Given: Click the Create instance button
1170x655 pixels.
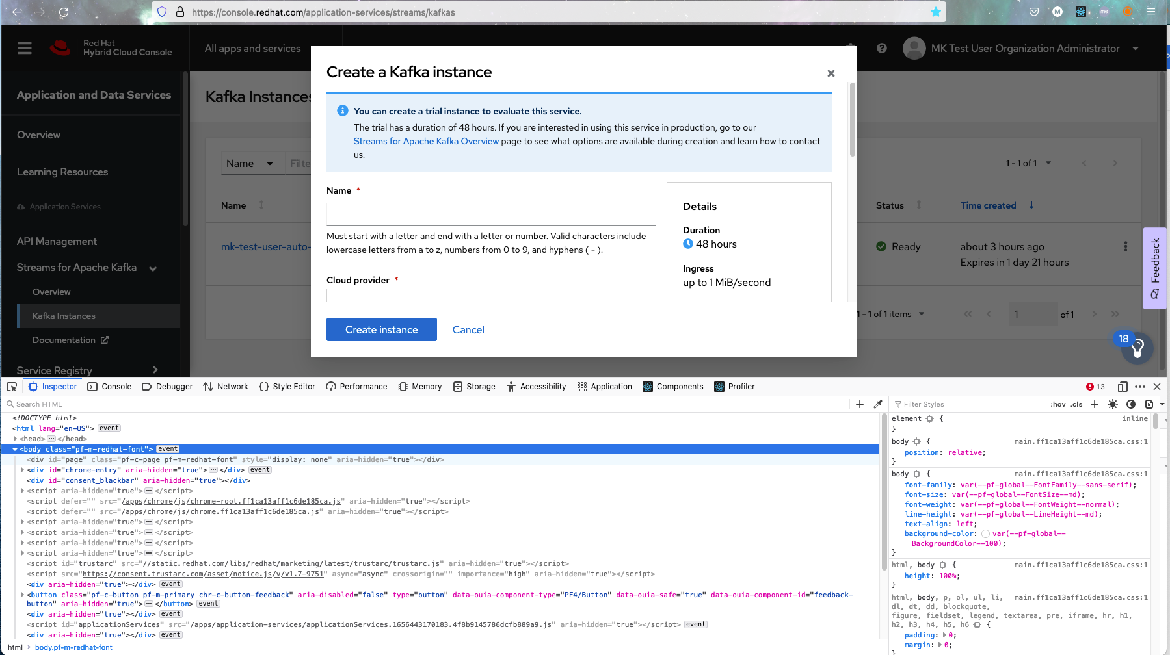Looking at the screenshot, I should point(382,329).
